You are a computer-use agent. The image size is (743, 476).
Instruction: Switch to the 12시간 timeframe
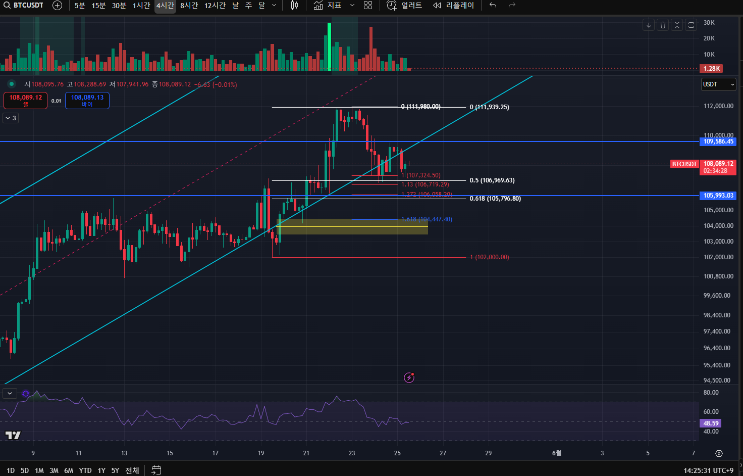pos(215,6)
